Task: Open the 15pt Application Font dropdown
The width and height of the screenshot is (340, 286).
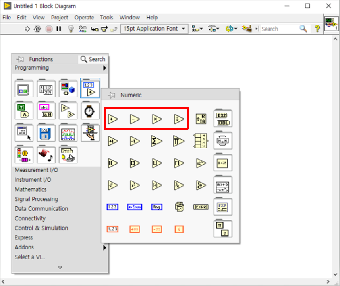Action: coord(154,29)
